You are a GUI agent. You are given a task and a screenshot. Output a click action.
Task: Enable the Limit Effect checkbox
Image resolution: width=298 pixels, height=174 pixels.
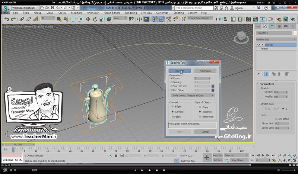[x=276, y=119]
